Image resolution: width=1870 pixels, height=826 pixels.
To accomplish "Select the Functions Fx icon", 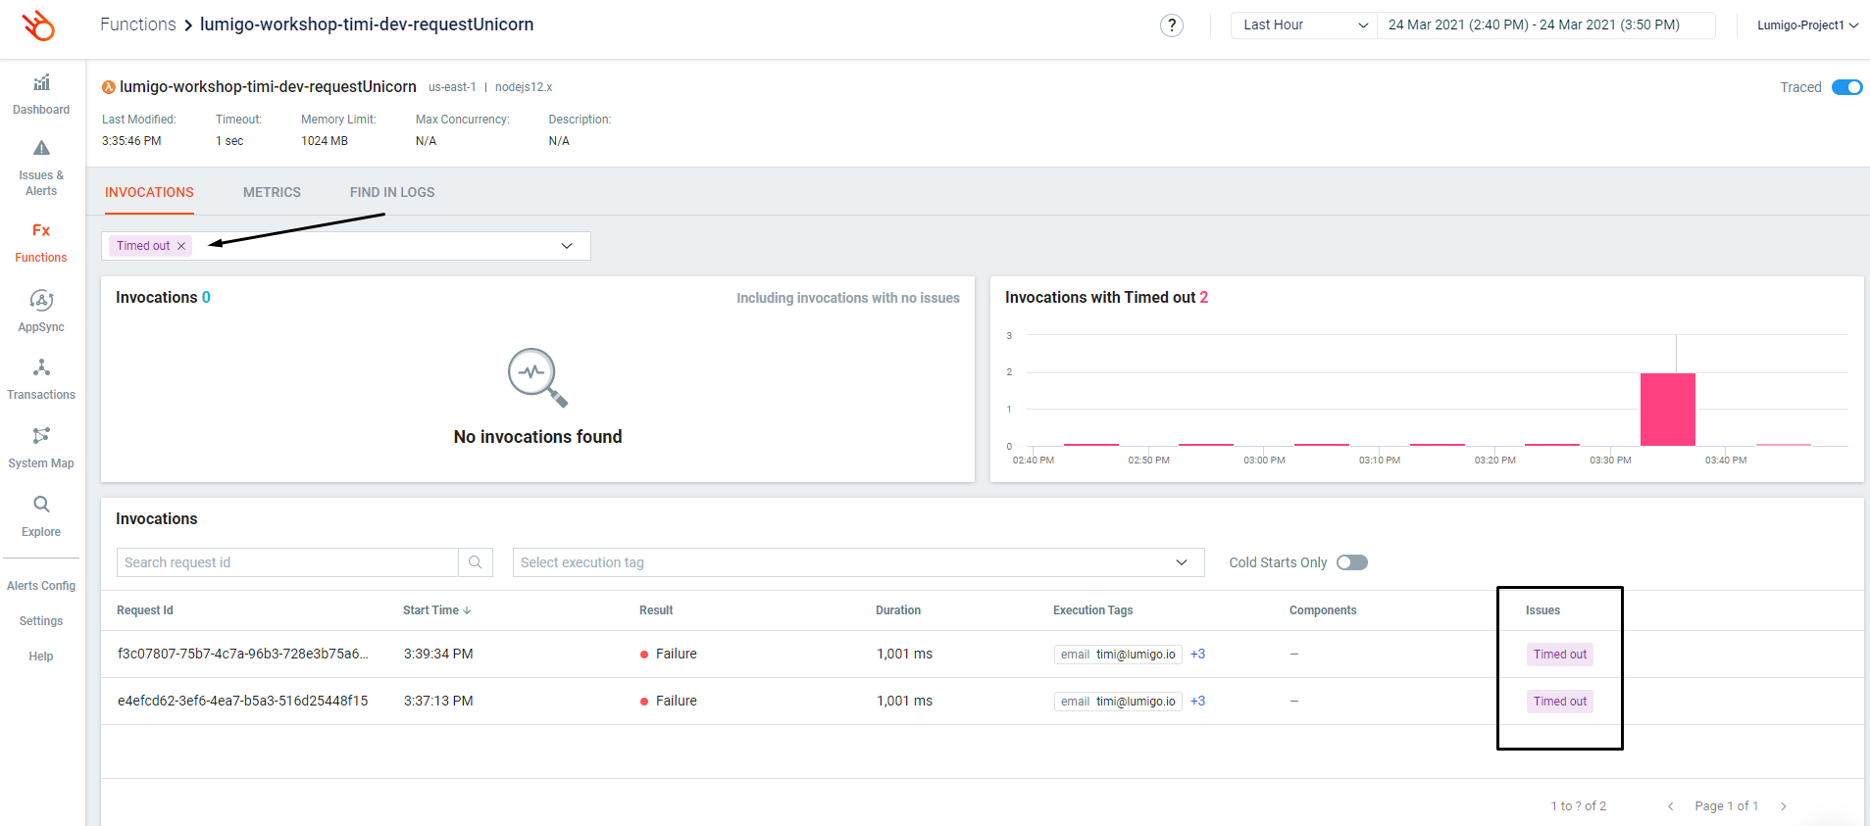I will 41,230.
